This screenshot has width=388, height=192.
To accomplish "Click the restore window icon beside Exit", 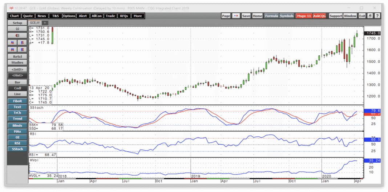I will (370, 16).
